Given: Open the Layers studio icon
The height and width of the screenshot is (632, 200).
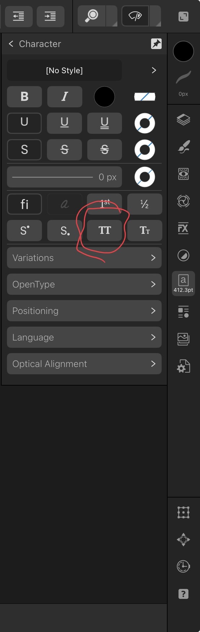Looking at the screenshot, I should (183, 120).
